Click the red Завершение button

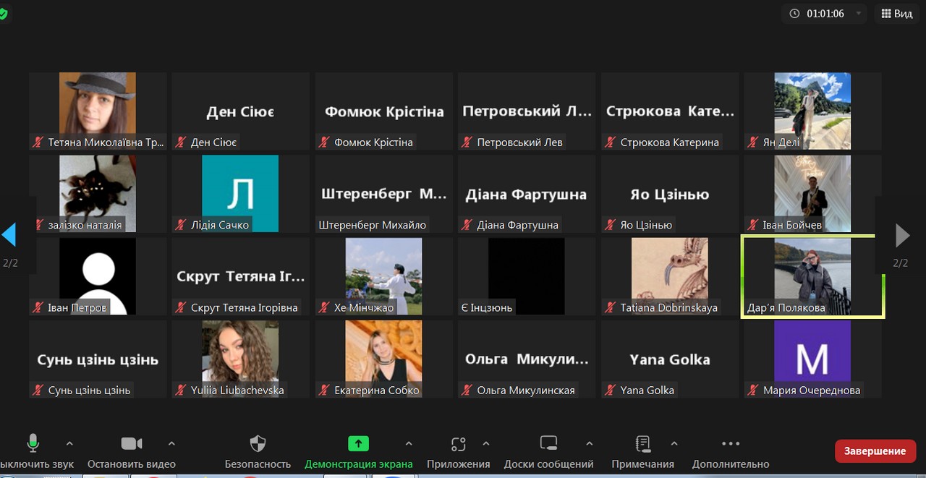click(874, 451)
